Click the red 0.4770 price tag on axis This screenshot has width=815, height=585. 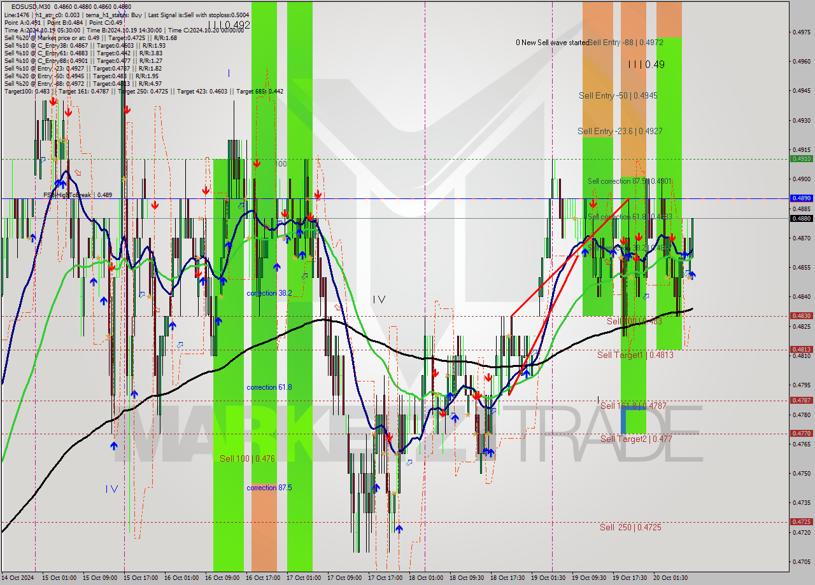coord(801,434)
